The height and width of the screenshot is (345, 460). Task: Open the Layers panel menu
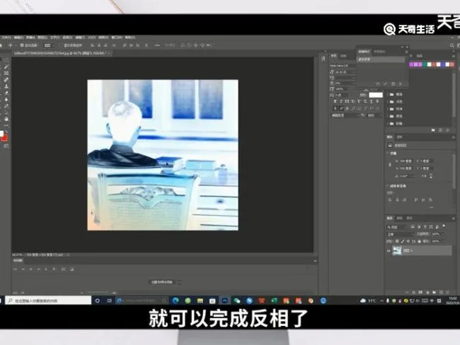click(x=453, y=218)
